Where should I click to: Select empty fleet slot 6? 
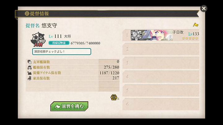[161, 104]
